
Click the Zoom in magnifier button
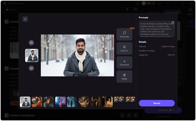(x=124, y=48)
